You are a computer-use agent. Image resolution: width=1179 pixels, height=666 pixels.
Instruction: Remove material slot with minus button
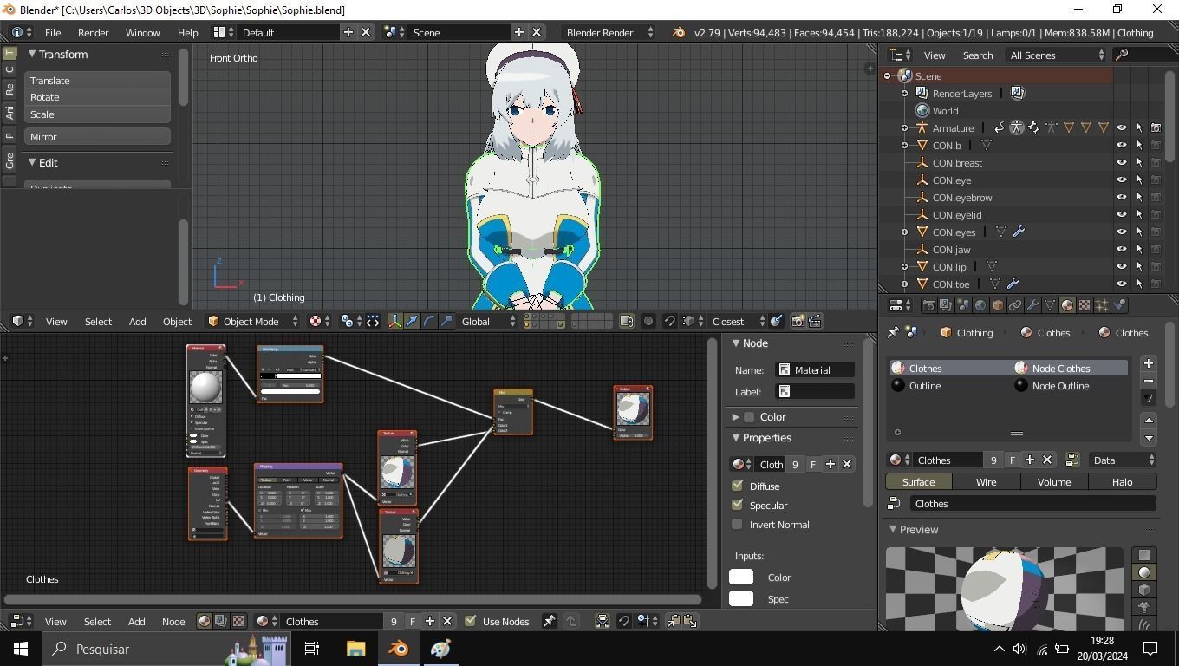click(1149, 381)
